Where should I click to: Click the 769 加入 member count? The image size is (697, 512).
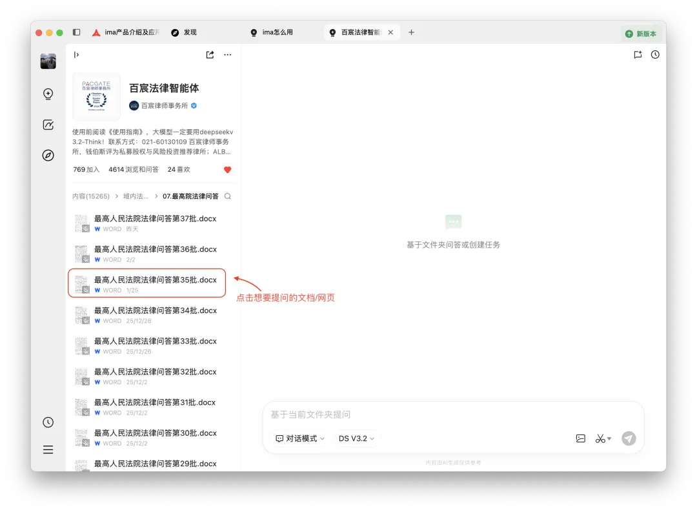point(86,169)
